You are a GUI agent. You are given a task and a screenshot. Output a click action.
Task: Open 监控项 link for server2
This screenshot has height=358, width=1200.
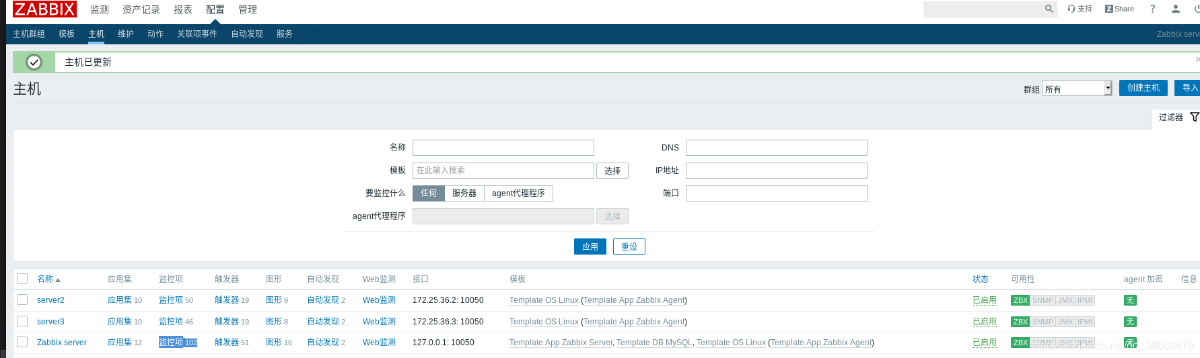(171, 300)
